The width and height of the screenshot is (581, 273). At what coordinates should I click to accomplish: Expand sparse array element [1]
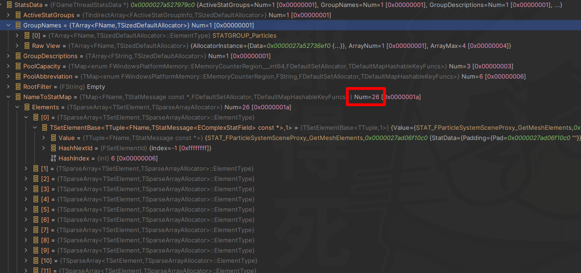26,168
